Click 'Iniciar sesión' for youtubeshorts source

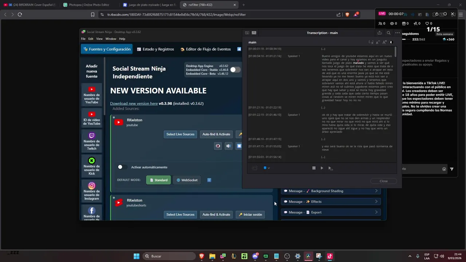click(250, 215)
